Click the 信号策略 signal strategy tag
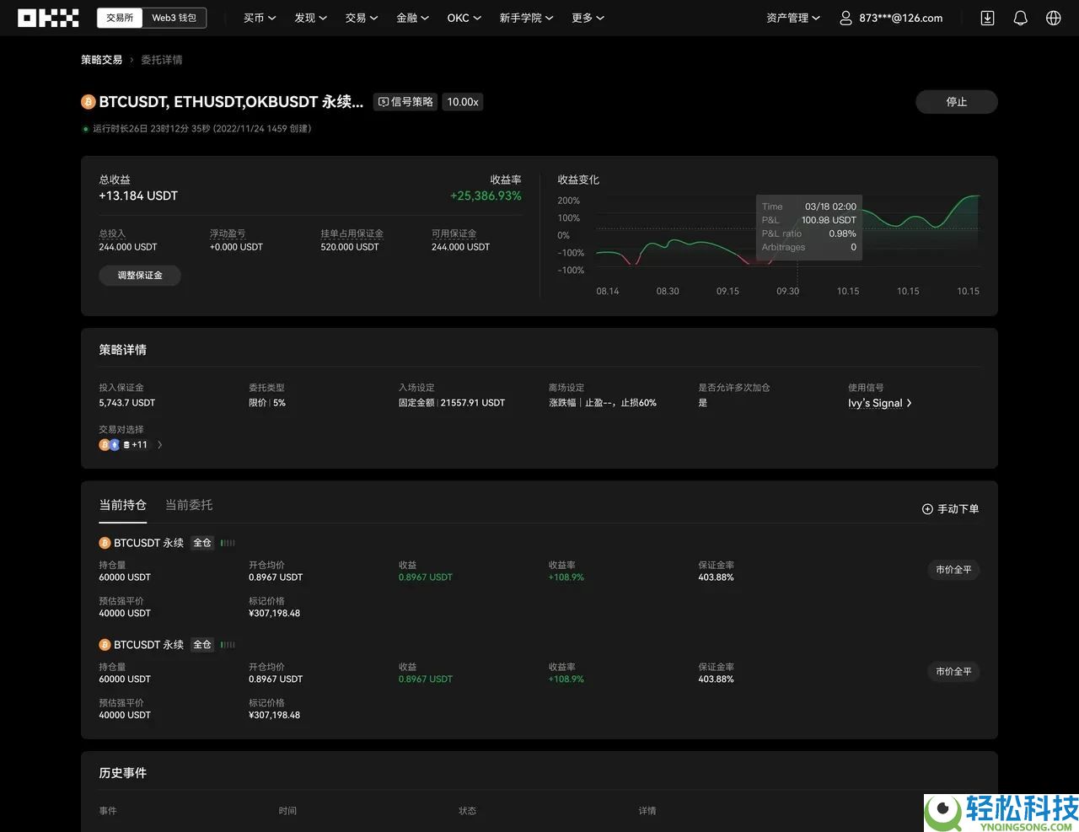The width and height of the screenshot is (1079, 832). tap(405, 102)
